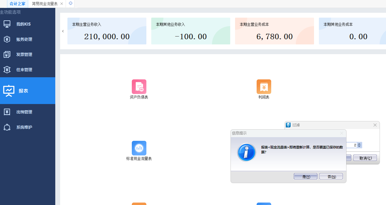Switch to the 简易现金流量表 tab
Screen dimensions: 386x205
point(45,4)
